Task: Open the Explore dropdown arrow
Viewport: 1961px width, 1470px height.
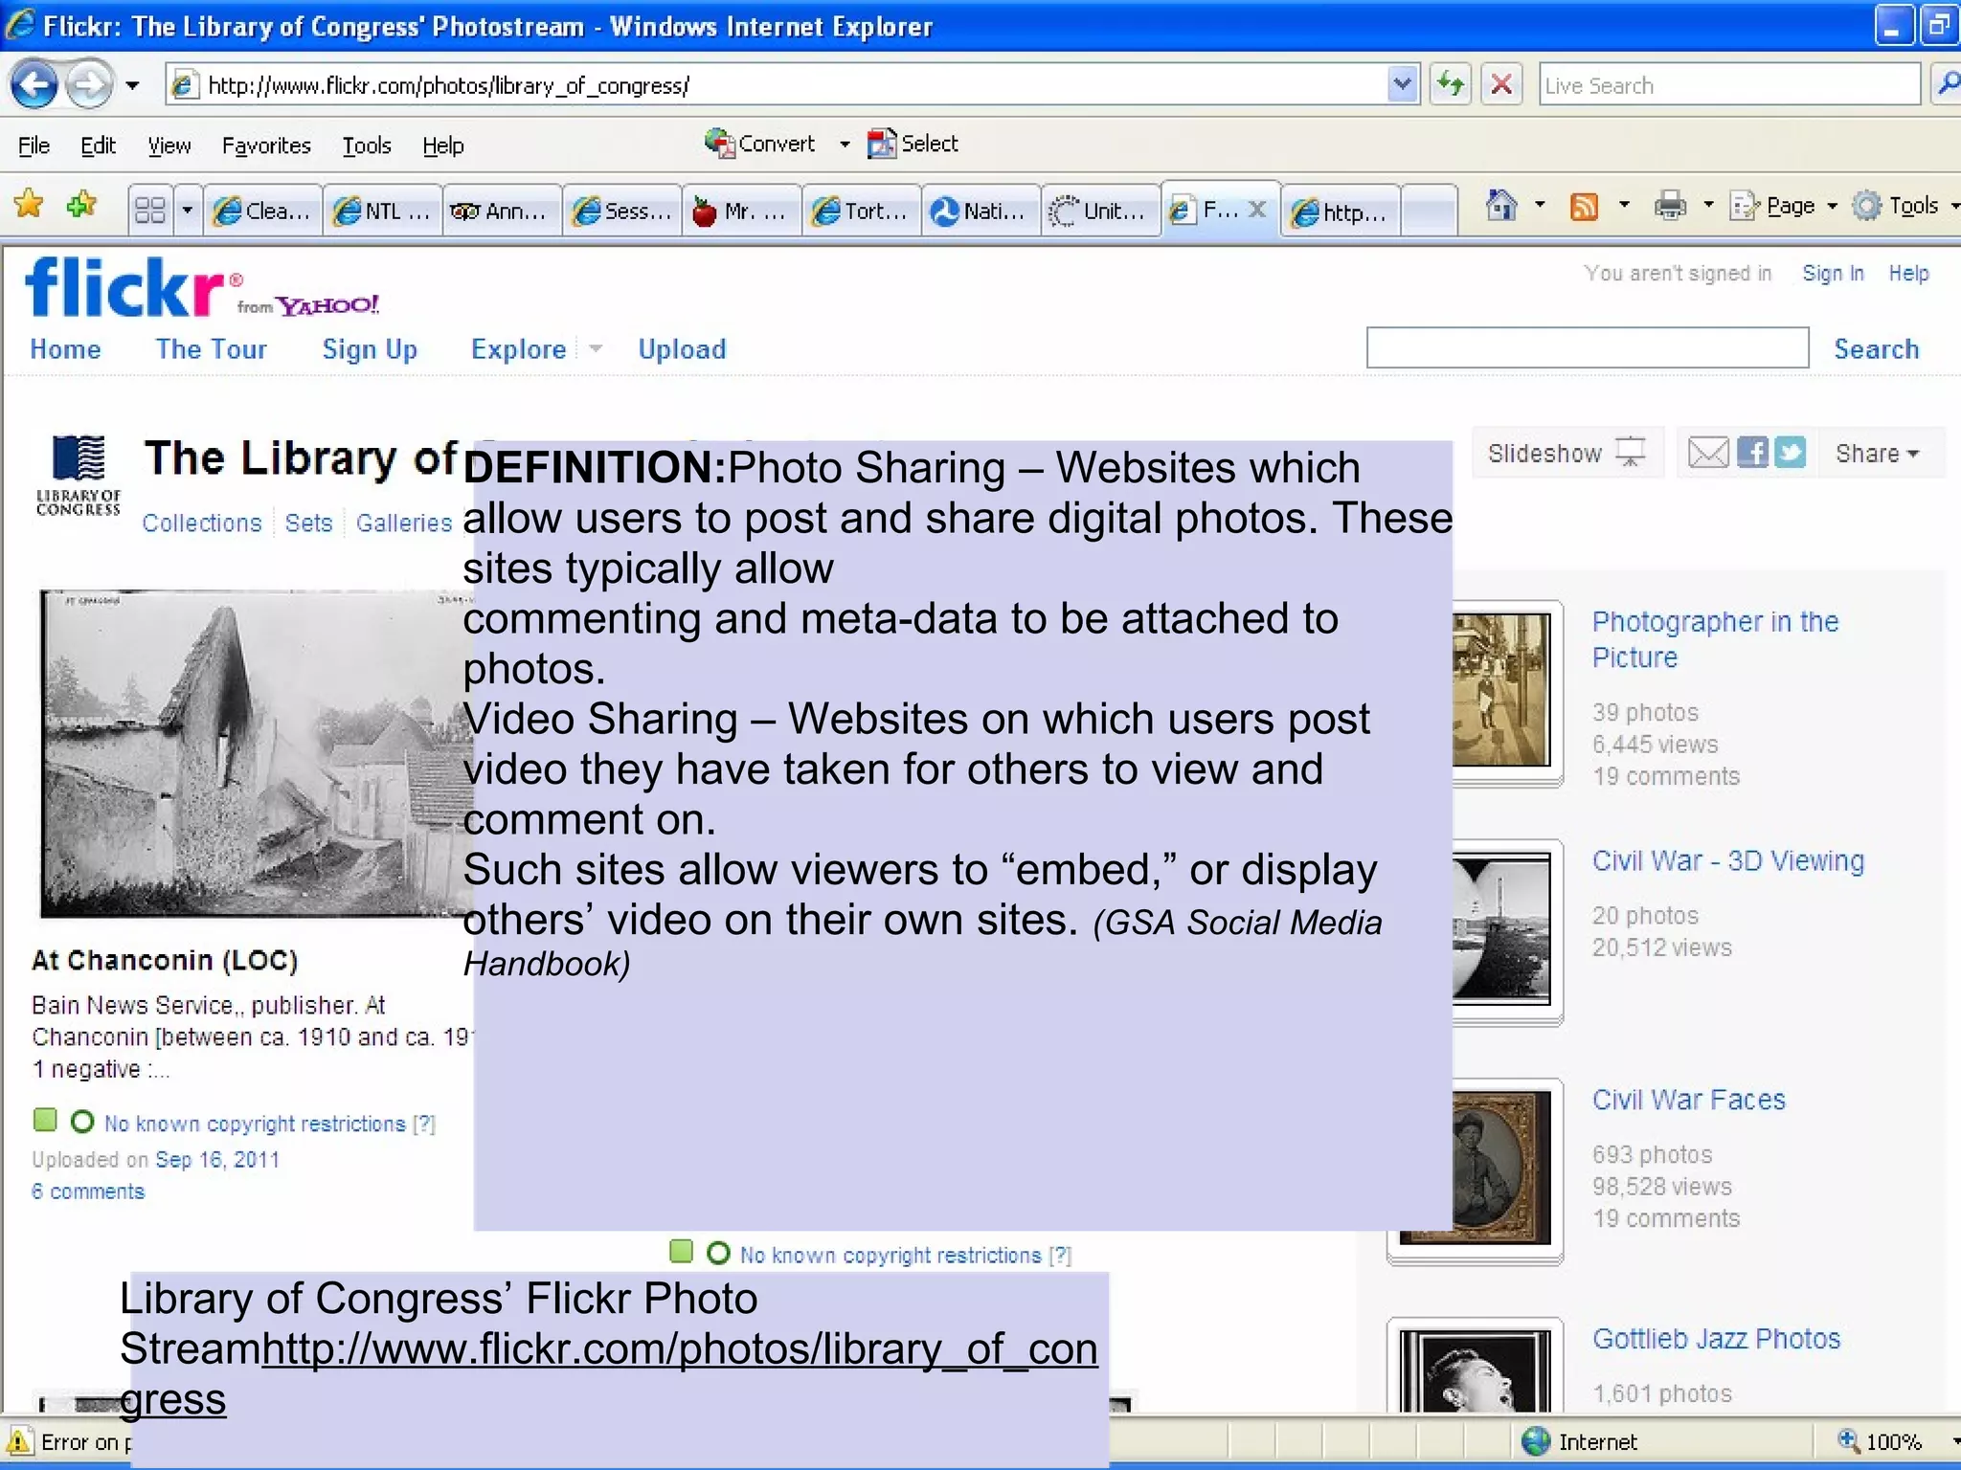Action: tap(596, 348)
